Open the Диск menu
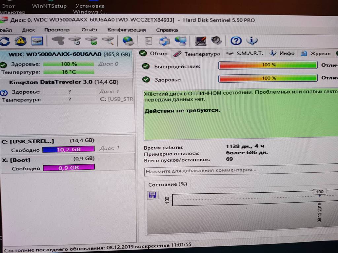Image resolution: width=338 pixels, height=253 pixels. point(28,30)
